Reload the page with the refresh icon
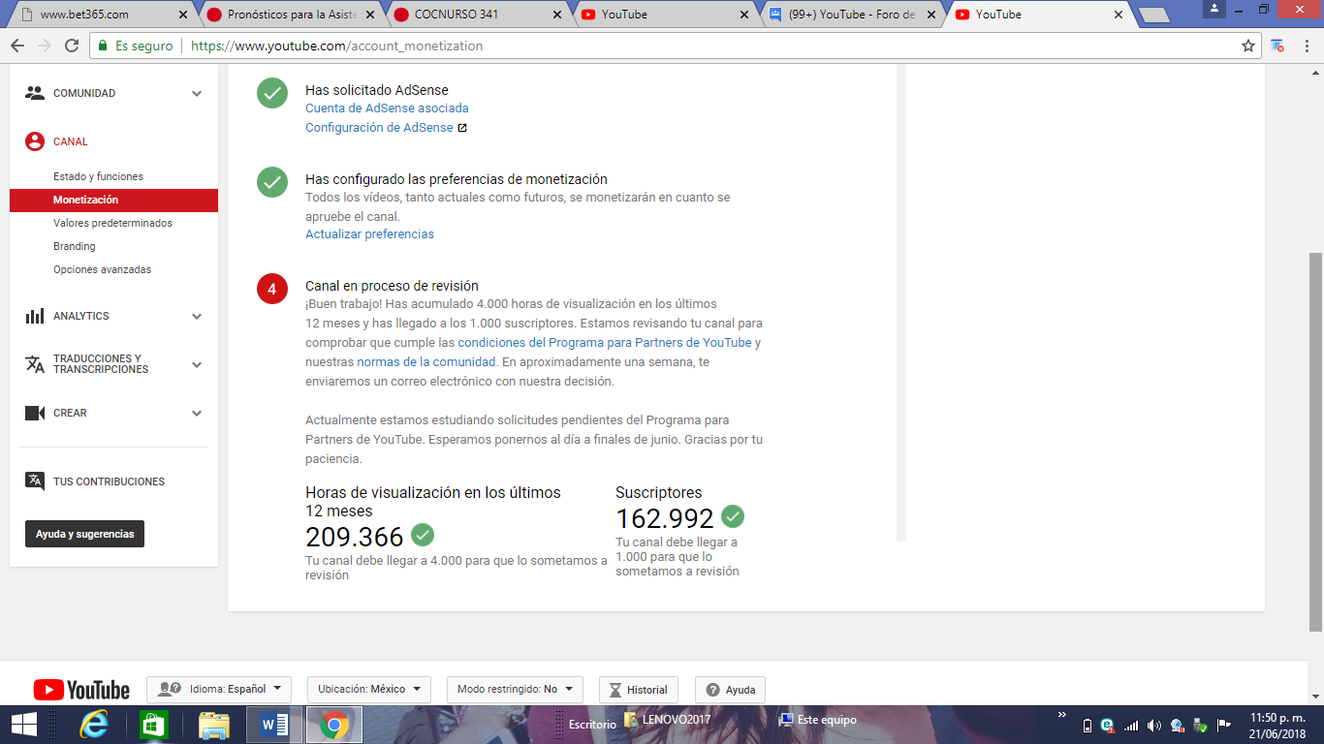 (71, 46)
